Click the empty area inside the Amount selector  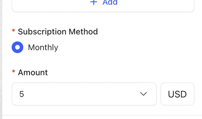[x=81, y=94]
